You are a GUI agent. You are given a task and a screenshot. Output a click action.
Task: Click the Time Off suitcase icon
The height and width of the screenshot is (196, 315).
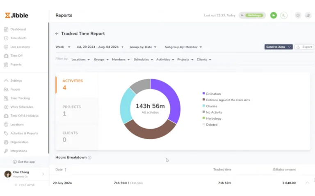[6, 56]
